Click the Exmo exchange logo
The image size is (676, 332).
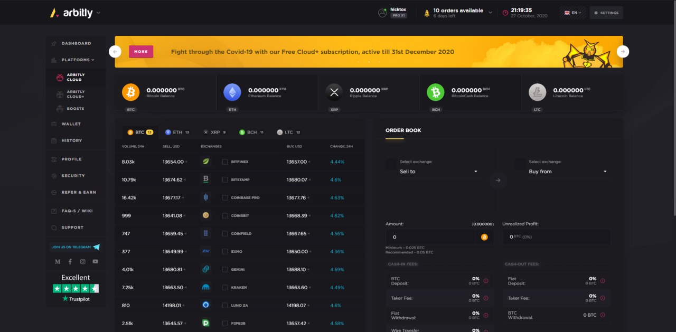[206, 251]
